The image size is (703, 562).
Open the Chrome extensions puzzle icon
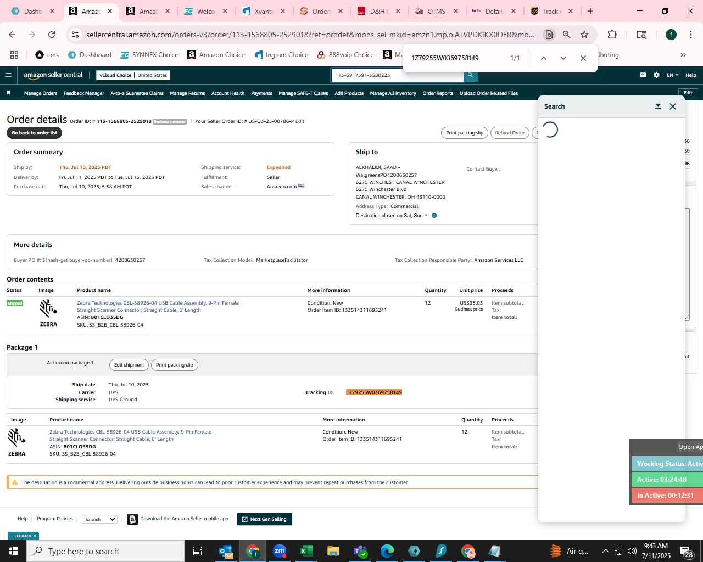click(x=612, y=35)
